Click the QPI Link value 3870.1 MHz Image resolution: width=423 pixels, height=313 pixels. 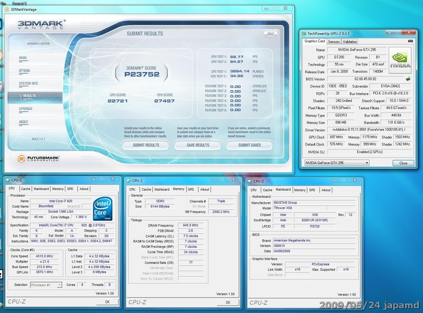[44, 272]
